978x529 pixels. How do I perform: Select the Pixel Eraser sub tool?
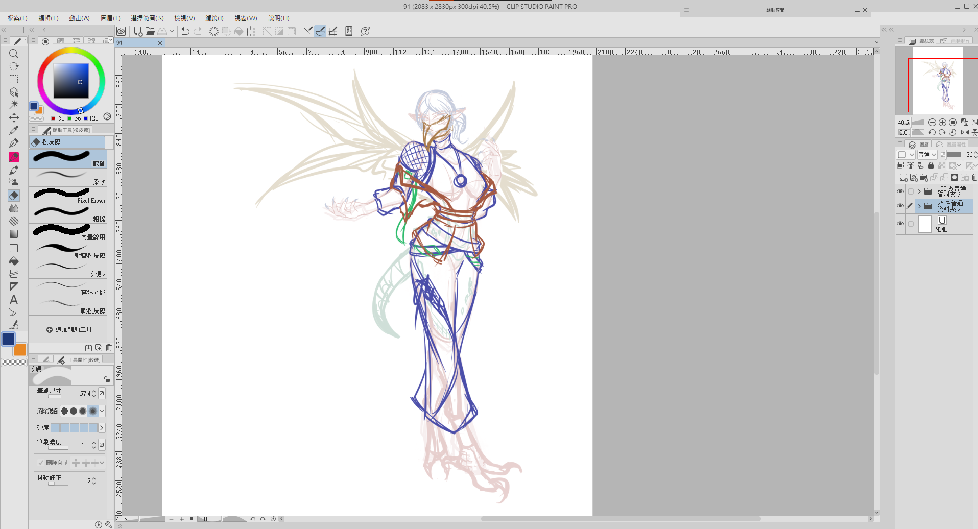68,195
